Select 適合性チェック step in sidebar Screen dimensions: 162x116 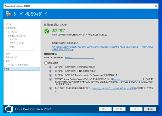click(11, 57)
